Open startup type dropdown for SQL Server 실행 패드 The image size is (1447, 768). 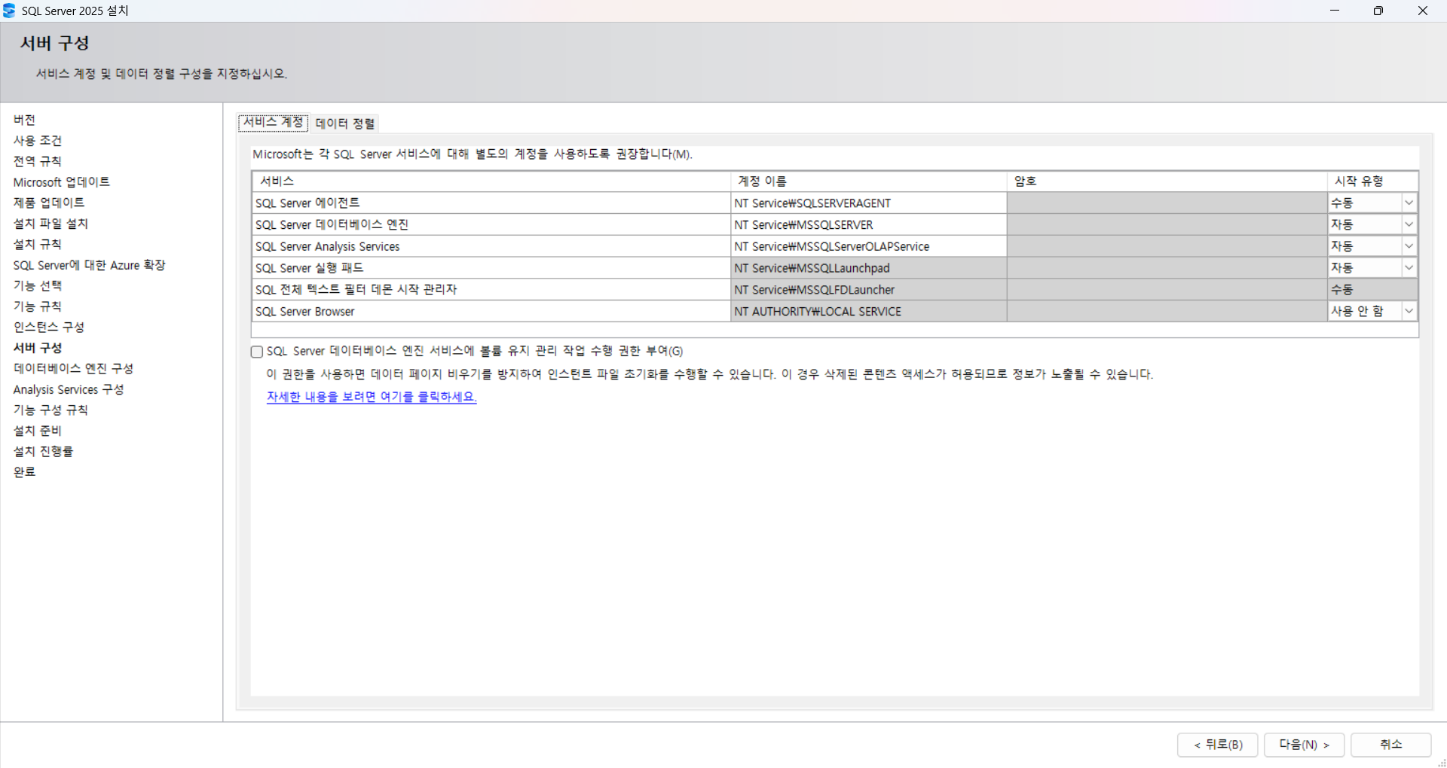[x=1409, y=268]
